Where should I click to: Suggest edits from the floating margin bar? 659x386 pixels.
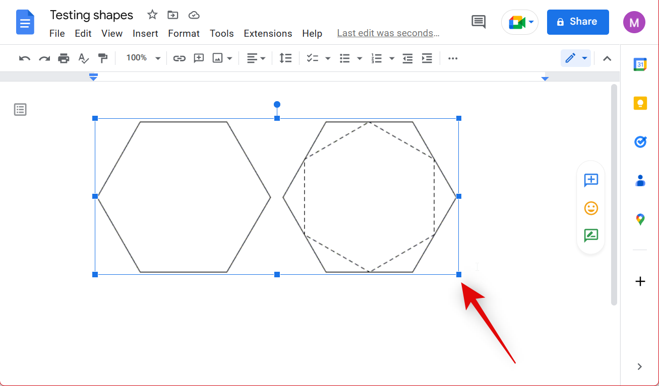591,235
